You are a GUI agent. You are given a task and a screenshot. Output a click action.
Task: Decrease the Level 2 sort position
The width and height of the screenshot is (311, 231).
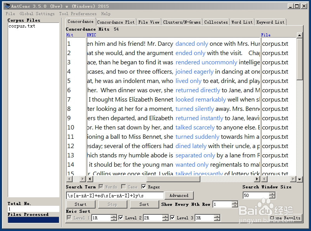point(165,219)
